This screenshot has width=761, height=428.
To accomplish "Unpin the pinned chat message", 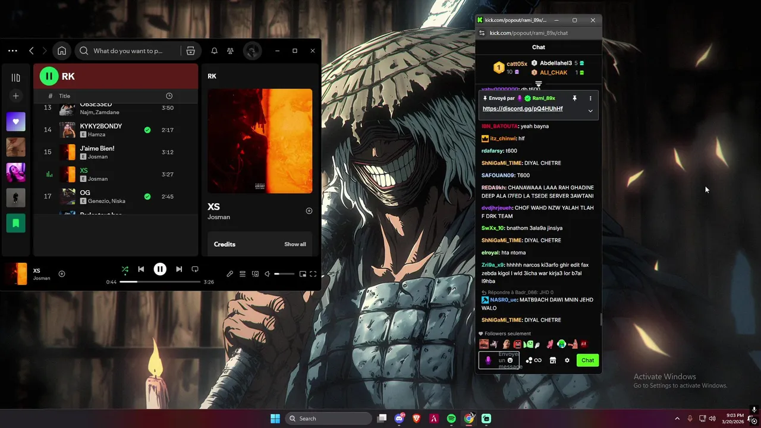I will point(574,98).
